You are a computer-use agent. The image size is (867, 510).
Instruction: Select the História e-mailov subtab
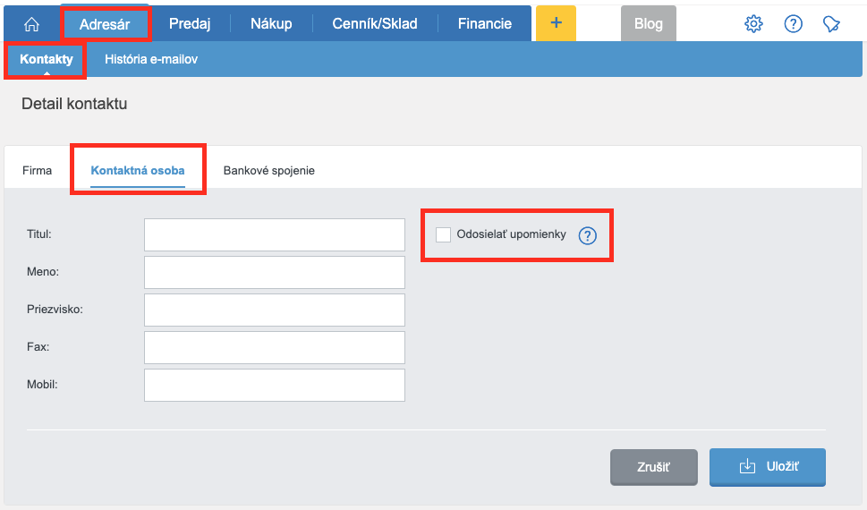150,60
